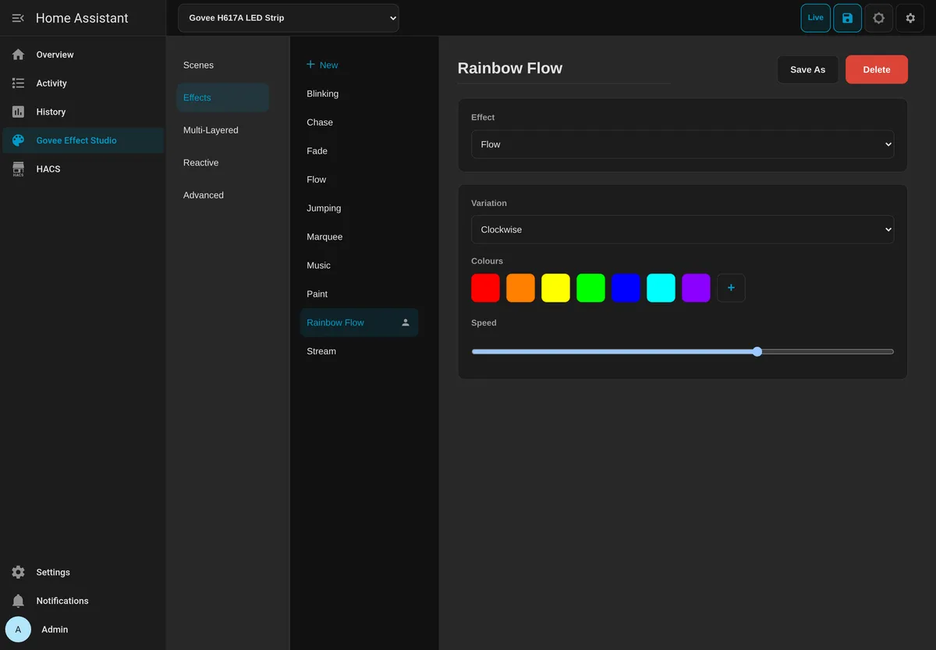Open the Admin user profile
The width and height of the screenshot is (936, 650).
pos(83,629)
